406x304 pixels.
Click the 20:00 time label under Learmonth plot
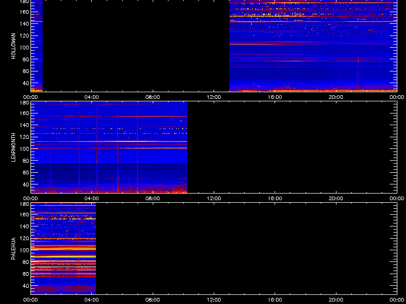[336, 199]
